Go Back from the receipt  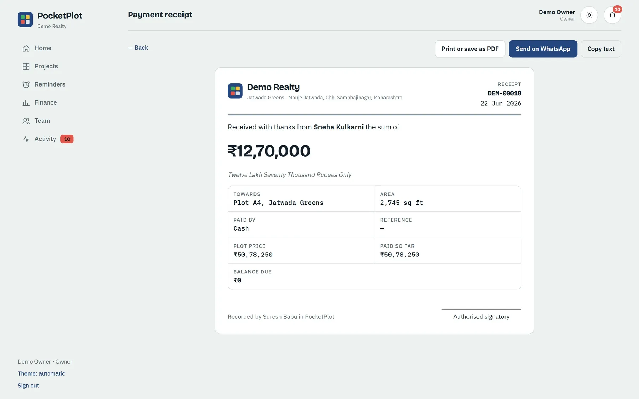[138, 48]
